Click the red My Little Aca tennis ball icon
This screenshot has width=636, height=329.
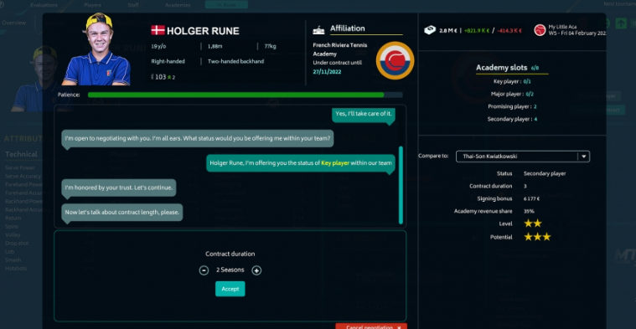[x=540, y=30]
